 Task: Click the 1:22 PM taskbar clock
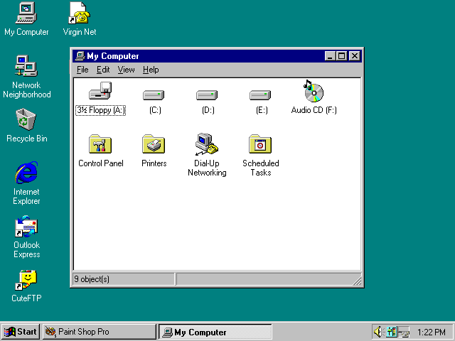[x=432, y=332]
